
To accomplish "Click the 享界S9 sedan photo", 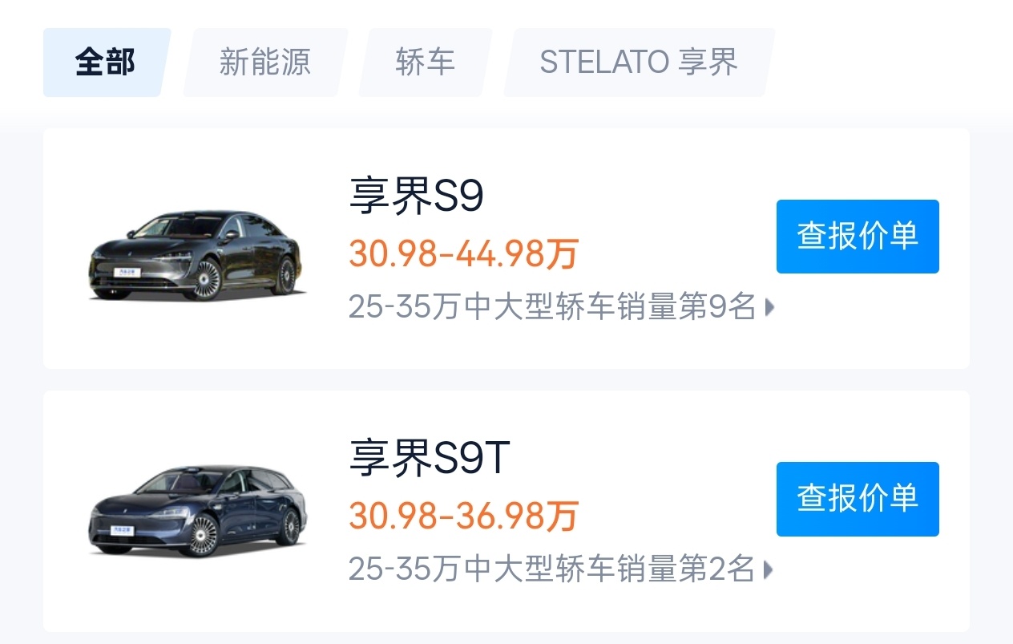I will point(196,255).
